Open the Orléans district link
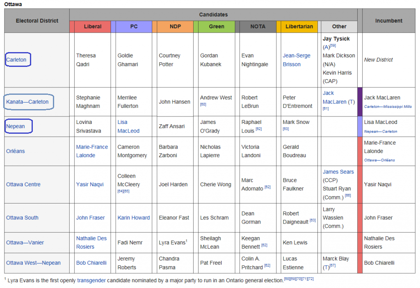420x288 pixels. tap(15, 151)
